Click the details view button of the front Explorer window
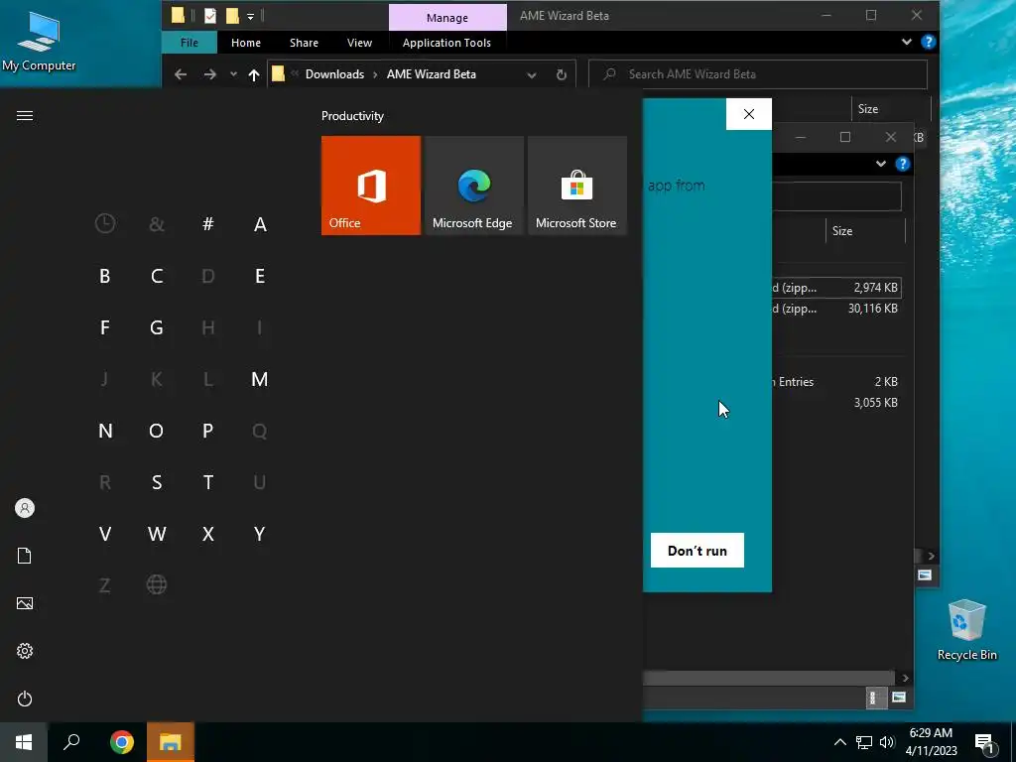Image resolution: width=1016 pixels, height=762 pixels. (875, 698)
